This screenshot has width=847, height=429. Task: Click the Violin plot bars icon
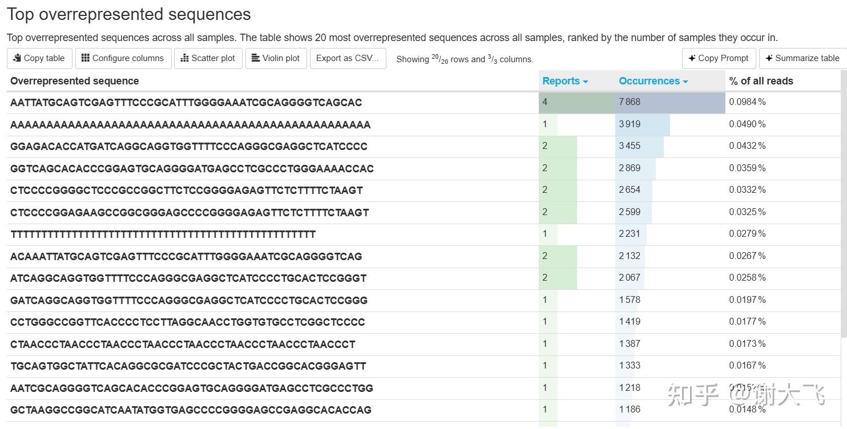tap(256, 58)
